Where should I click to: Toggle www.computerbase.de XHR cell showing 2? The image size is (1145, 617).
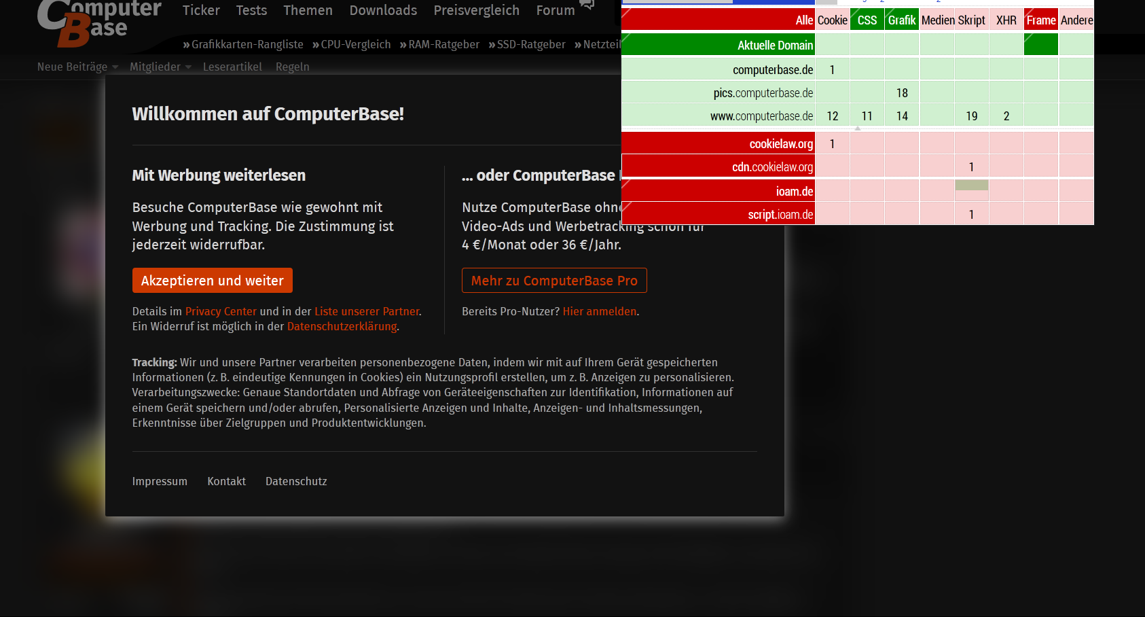tap(1006, 116)
